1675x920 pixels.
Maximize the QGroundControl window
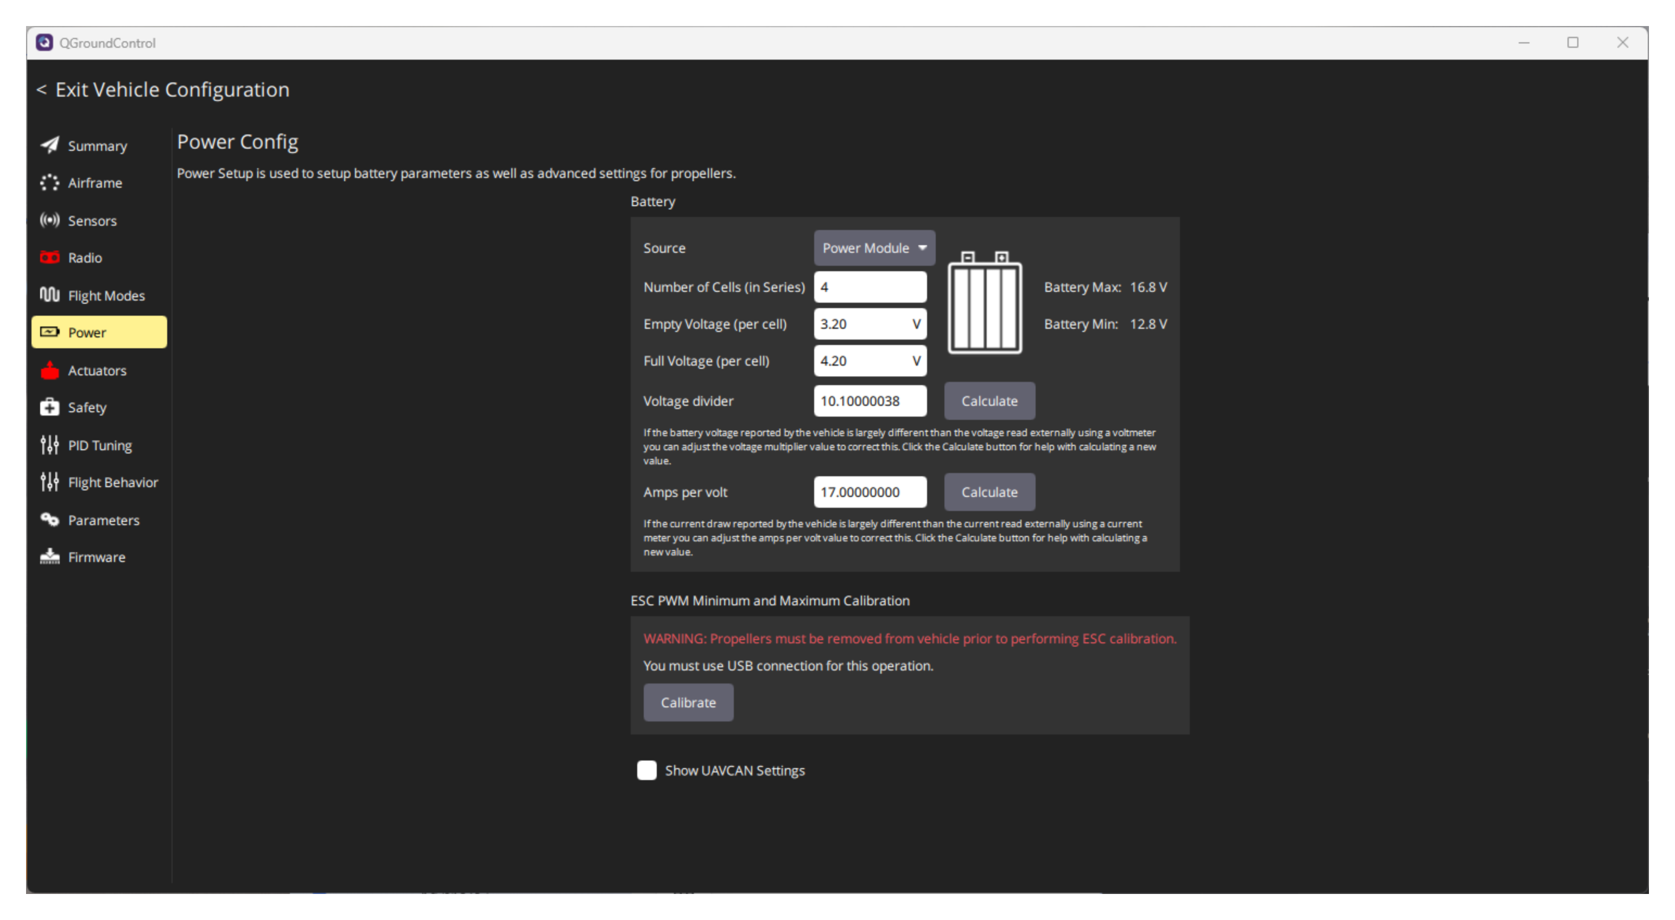pyautogui.click(x=1572, y=42)
